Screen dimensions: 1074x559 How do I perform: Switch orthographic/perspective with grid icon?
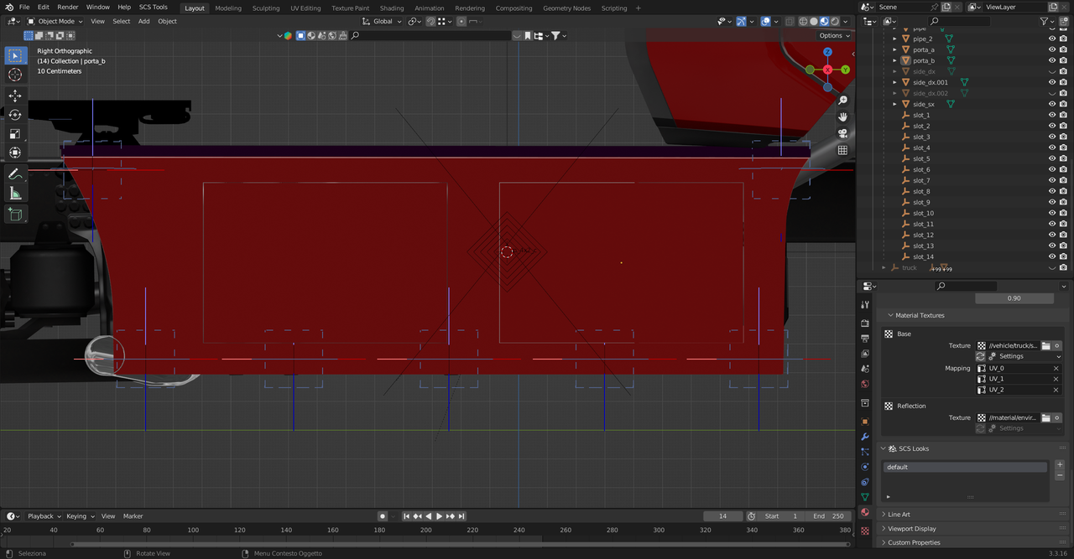(842, 150)
